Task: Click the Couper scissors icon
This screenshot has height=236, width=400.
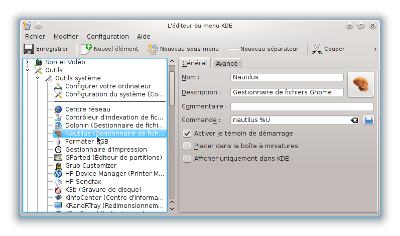Action: [317, 49]
